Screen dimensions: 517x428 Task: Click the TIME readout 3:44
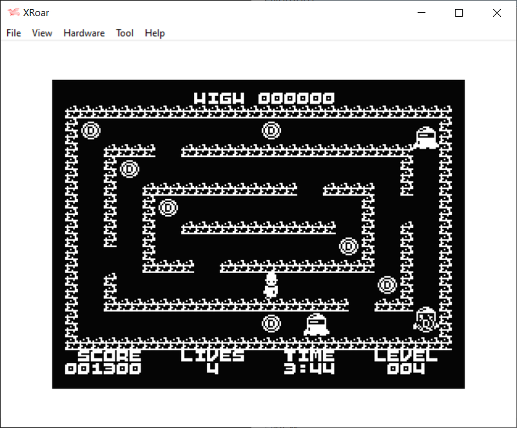pos(308,369)
